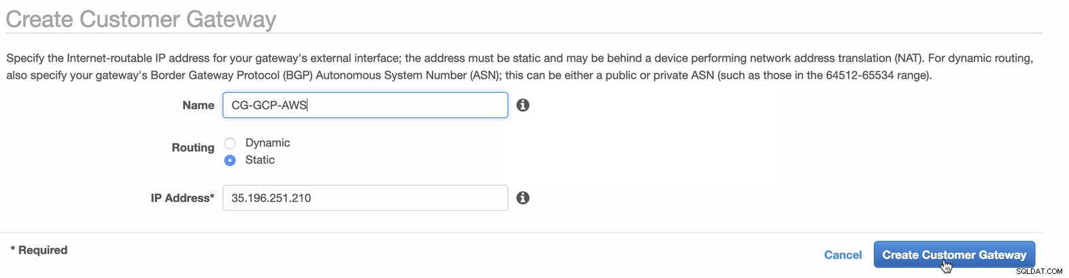Click the 'IP Address*' field label
Viewport: 1069px width, 278px height.
point(182,198)
